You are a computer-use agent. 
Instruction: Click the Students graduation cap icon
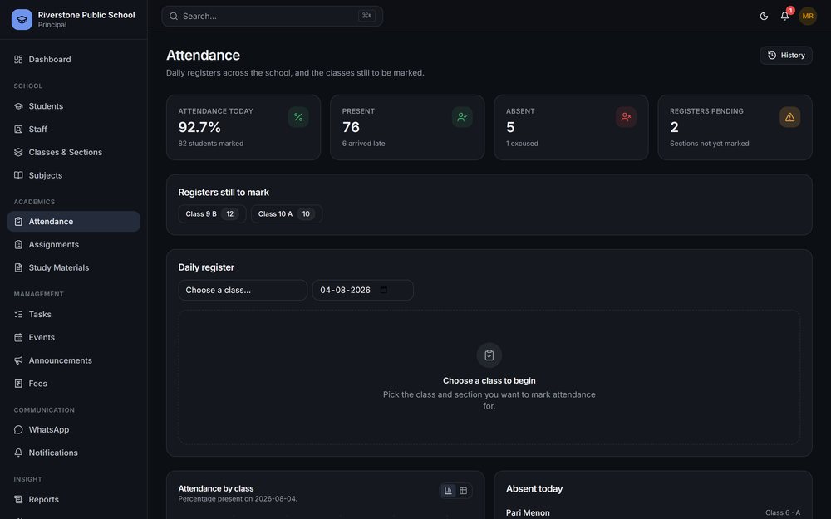coord(18,106)
